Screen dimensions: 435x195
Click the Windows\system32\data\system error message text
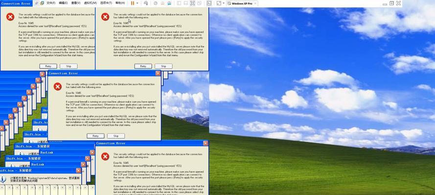click(x=45, y=179)
